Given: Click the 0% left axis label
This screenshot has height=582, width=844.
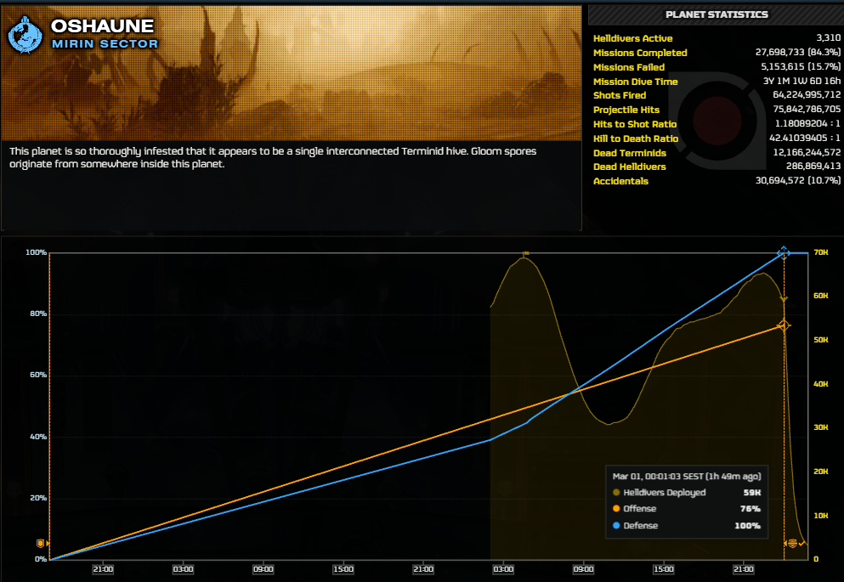Looking at the screenshot, I should [x=41, y=559].
